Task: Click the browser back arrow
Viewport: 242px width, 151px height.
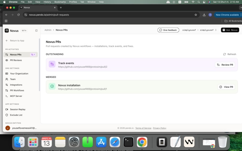Action: [x=6, y=15]
